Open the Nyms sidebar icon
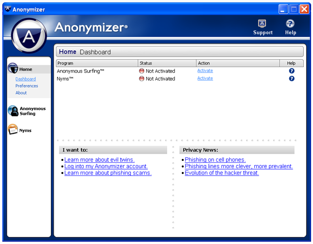The height and width of the screenshot is (244, 313). [13, 130]
